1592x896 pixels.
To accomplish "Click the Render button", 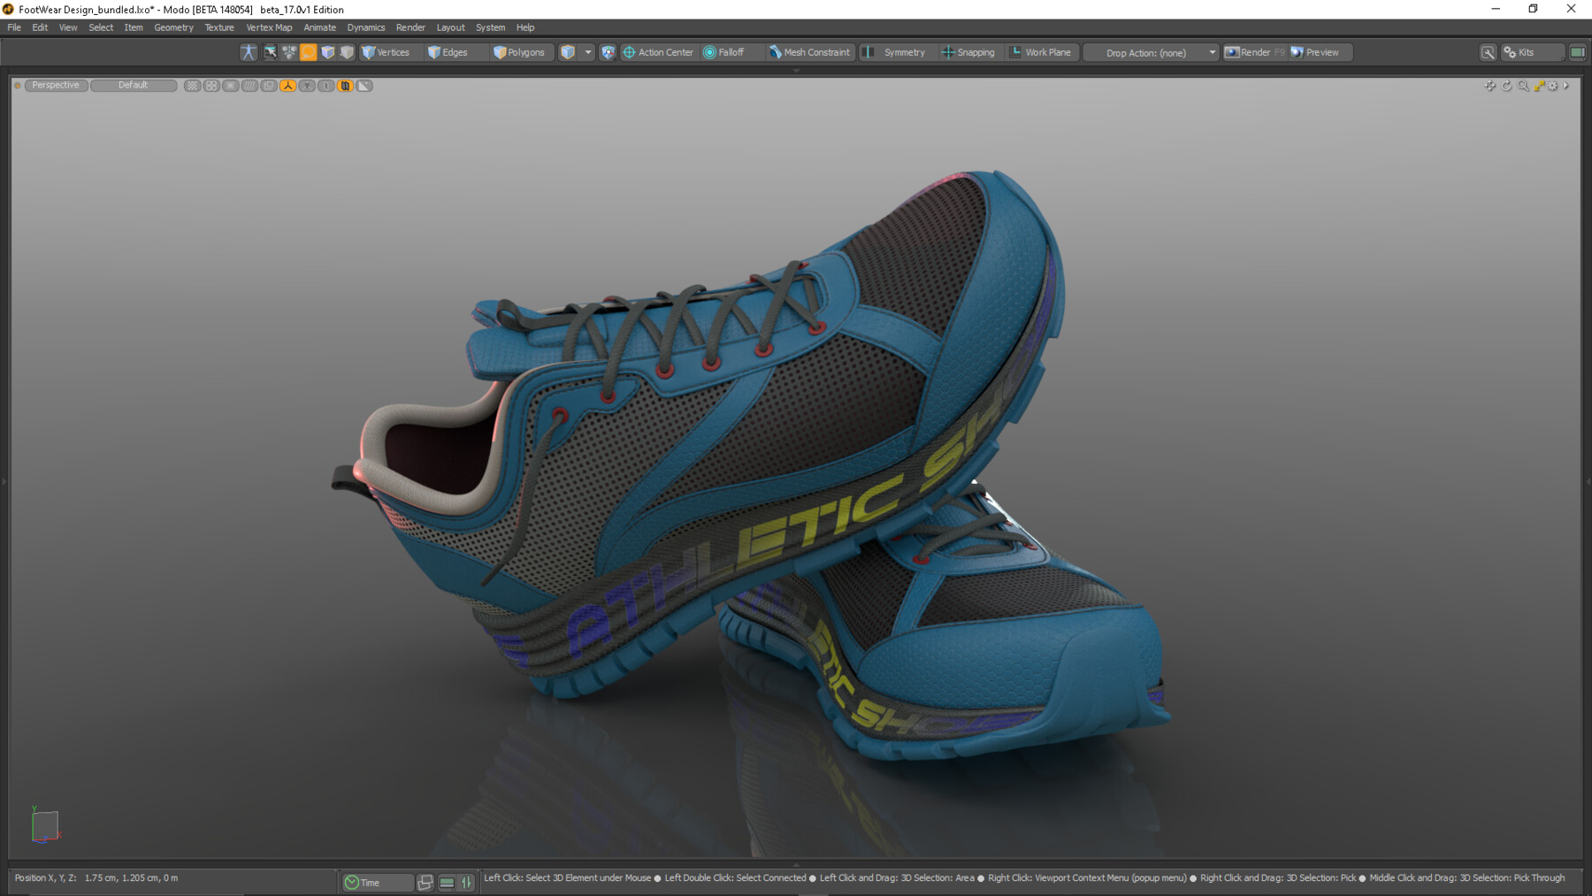I will [x=1254, y=52].
